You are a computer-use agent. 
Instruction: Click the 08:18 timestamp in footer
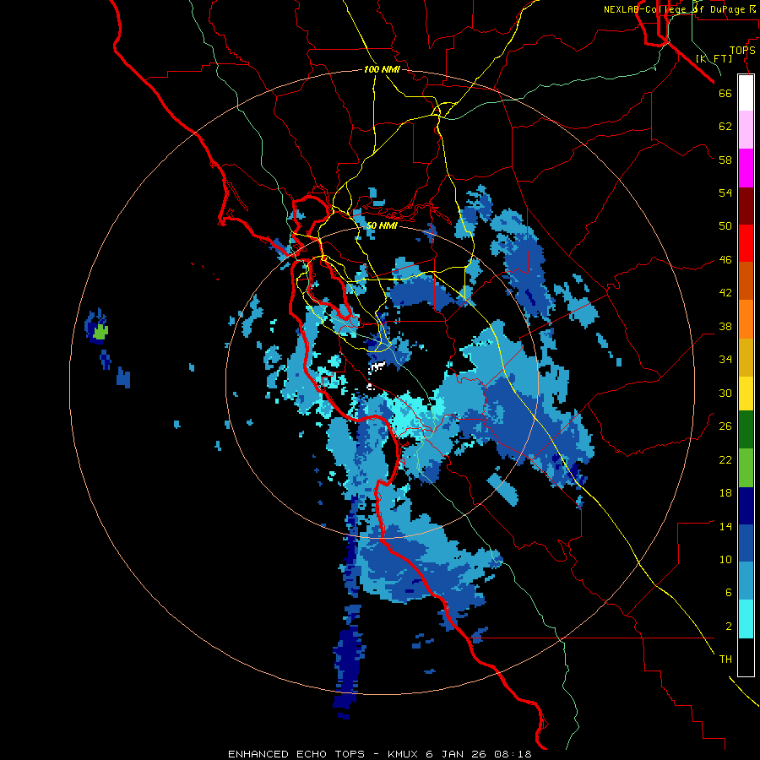[x=513, y=754]
